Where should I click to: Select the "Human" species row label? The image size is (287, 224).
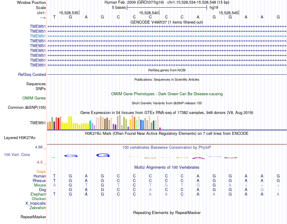click(x=40, y=176)
